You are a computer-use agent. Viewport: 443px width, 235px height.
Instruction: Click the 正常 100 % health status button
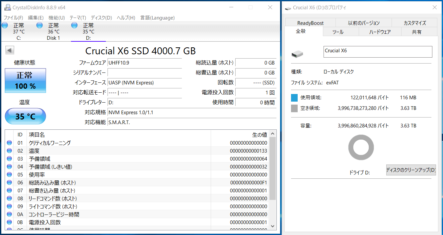point(26,81)
